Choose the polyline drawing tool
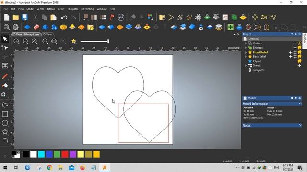Screen dimensions: 307x172 pyautogui.click(x=5, y=105)
